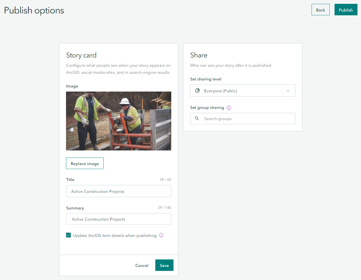Click the 'Update ArcGIS item details when publishing' label

click(115, 236)
